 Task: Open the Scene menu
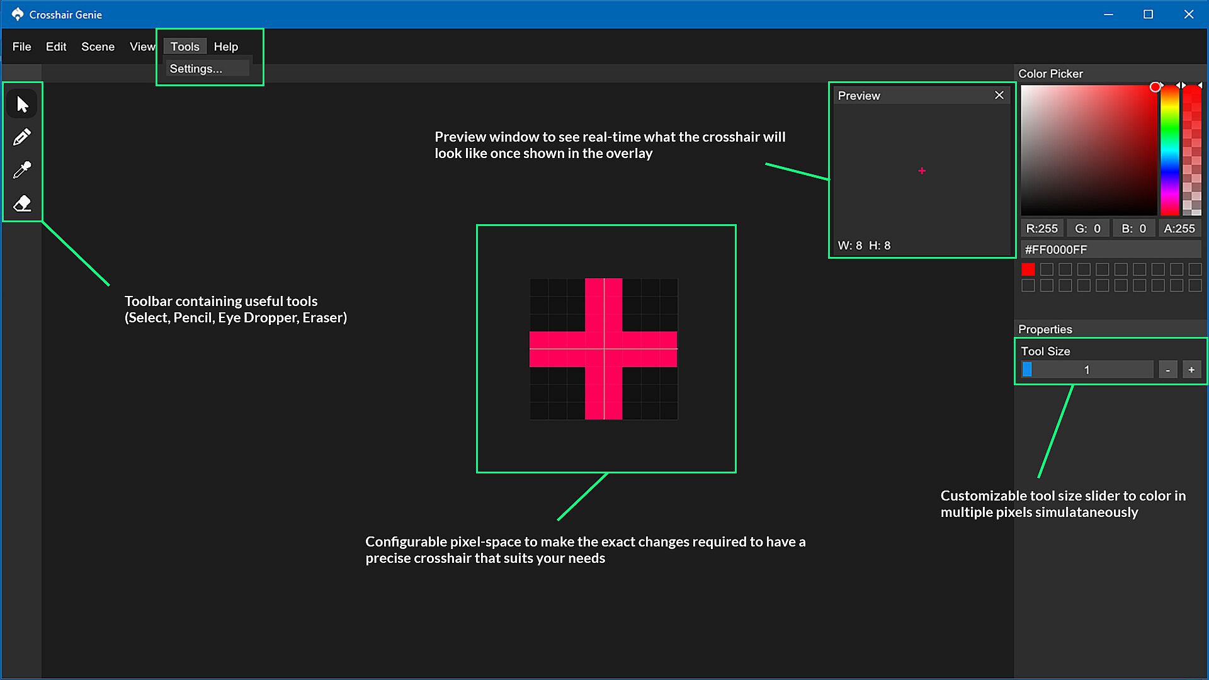(98, 47)
